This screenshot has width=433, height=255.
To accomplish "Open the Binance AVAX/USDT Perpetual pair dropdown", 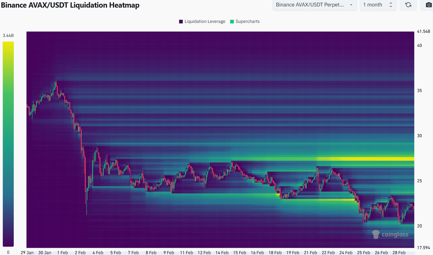I will [315, 5].
